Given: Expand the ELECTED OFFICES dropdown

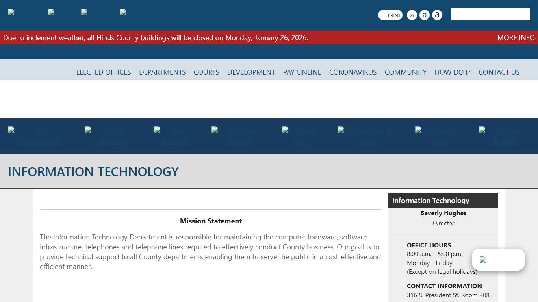Looking at the screenshot, I should coord(104,72).
